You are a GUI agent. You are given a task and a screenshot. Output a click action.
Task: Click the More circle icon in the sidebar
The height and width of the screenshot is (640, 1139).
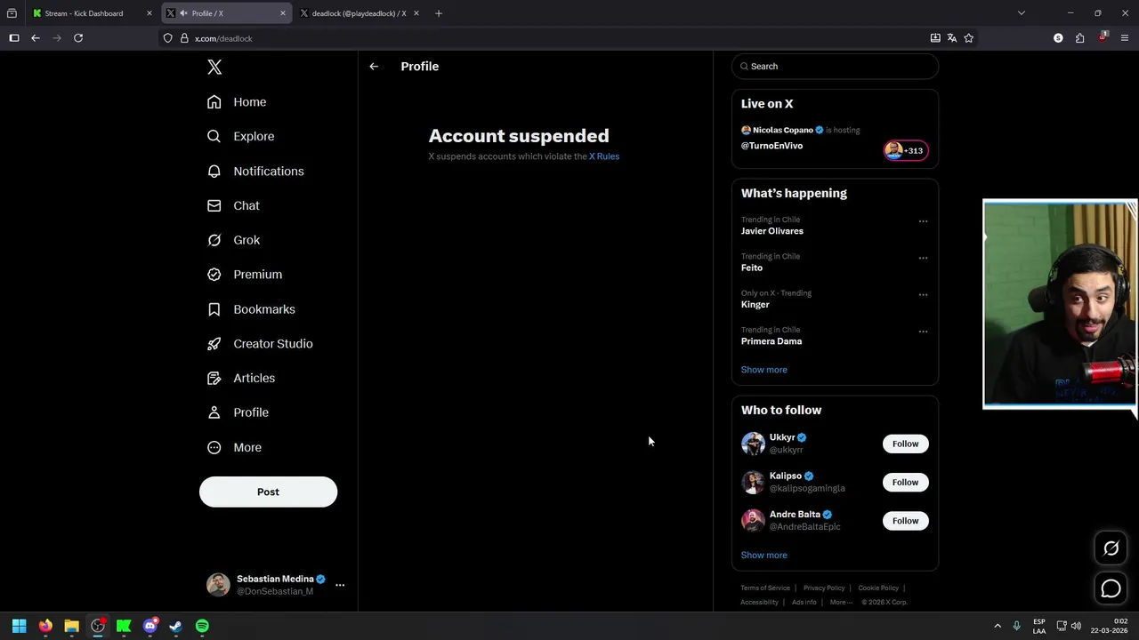214,447
